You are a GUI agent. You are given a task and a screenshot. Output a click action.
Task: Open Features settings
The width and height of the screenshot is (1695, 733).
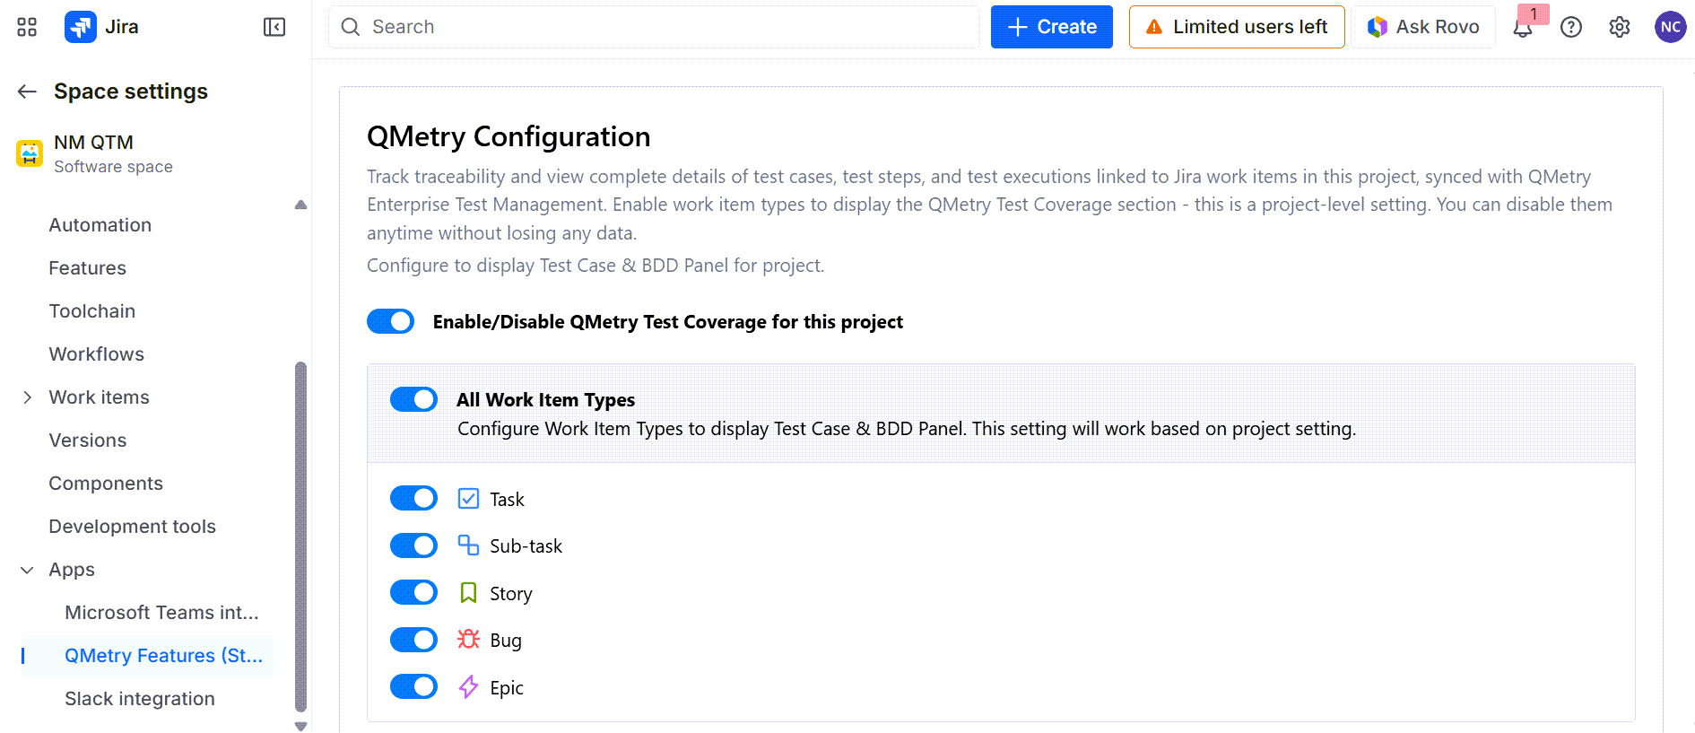87,268
